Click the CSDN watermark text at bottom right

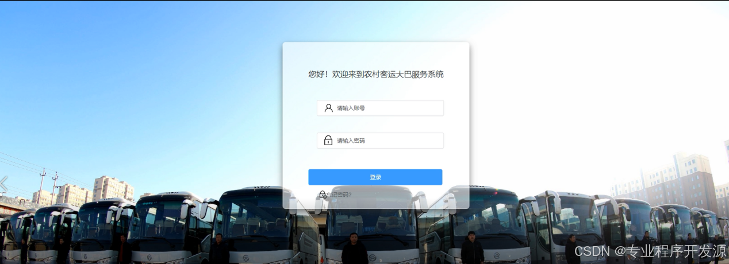tap(592, 251)
